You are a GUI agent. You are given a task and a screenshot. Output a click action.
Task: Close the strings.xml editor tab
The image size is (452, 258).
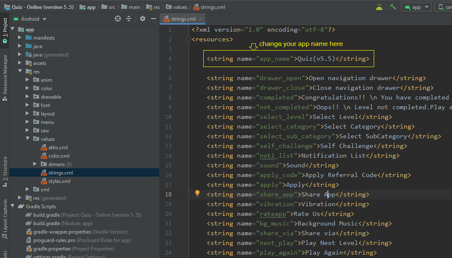200,19
